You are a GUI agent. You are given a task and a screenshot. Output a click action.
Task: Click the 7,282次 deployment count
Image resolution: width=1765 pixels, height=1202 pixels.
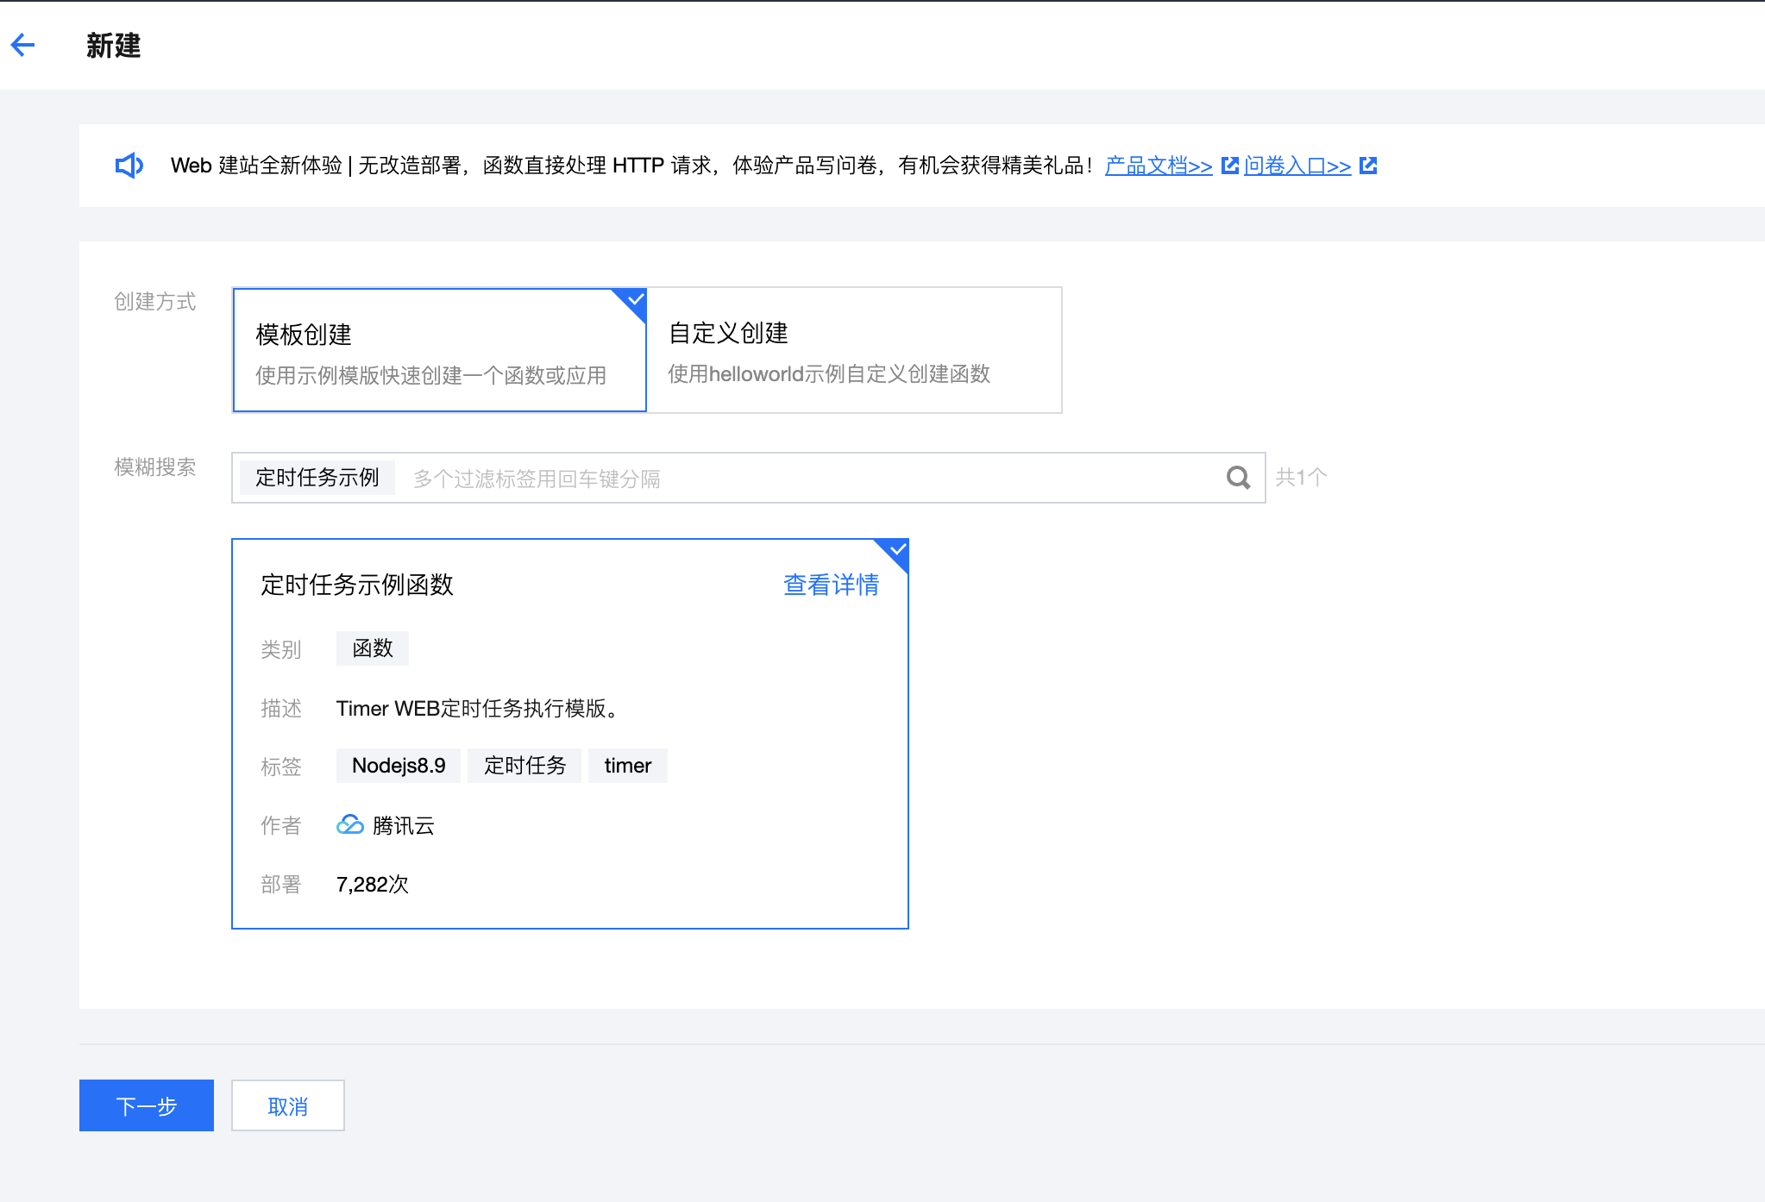point(373,885)
